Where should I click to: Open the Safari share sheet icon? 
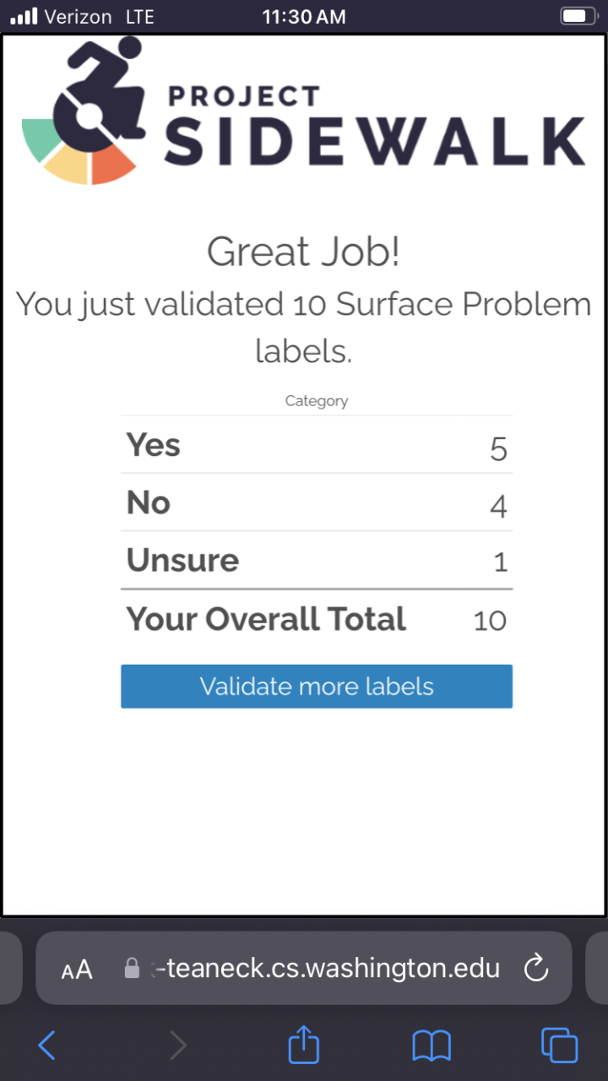[x=304, y=1044]
